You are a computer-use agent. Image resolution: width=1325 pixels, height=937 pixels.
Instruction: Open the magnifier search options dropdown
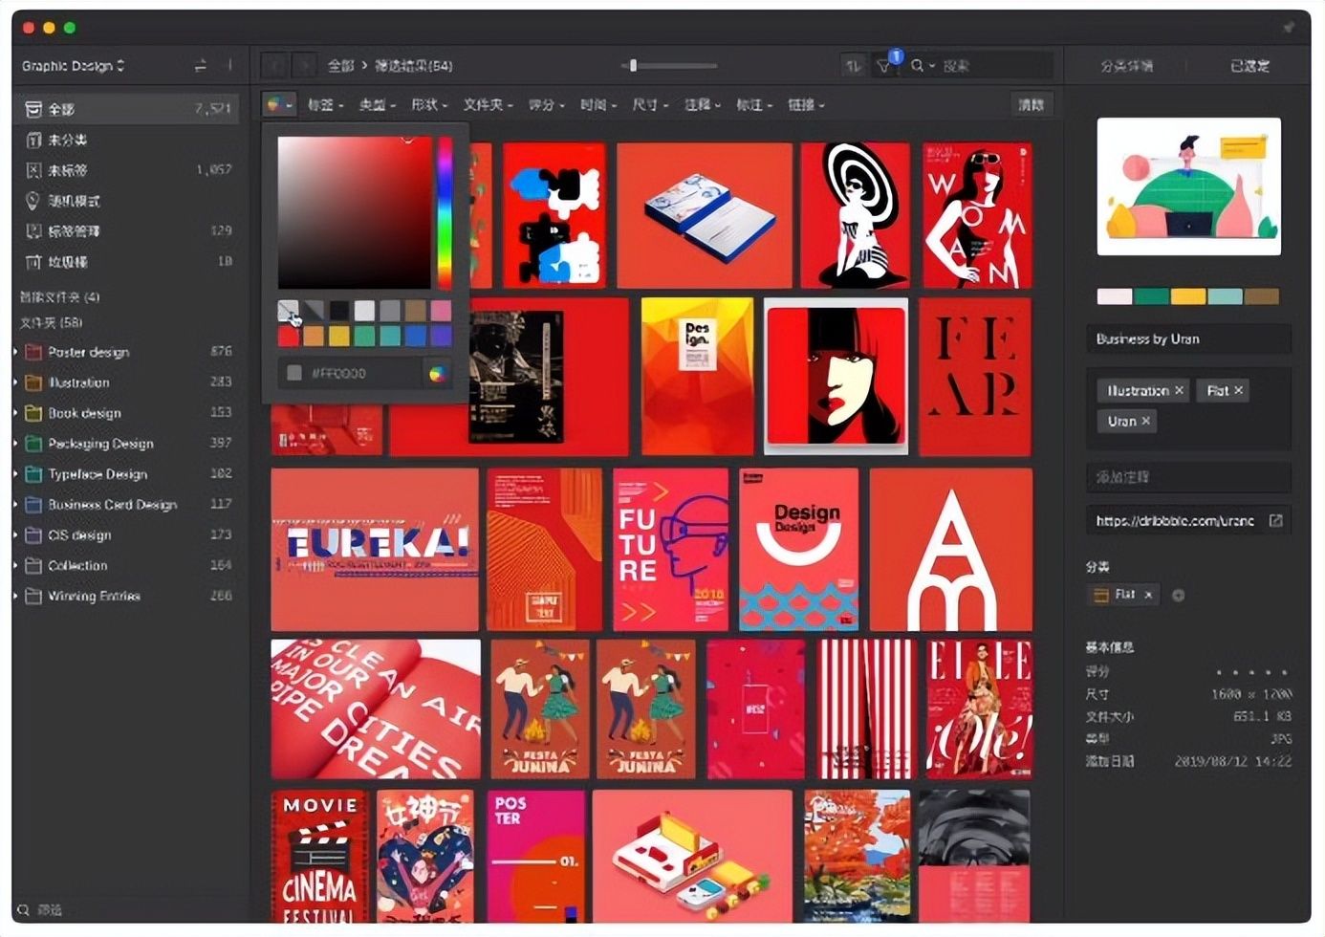pos(922,66)
